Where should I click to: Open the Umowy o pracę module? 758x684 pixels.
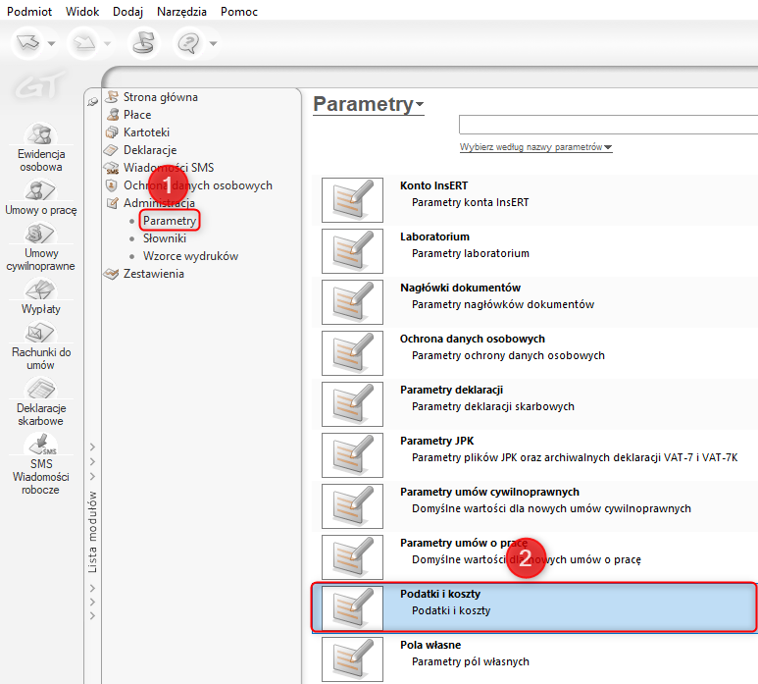coord(41,197)
